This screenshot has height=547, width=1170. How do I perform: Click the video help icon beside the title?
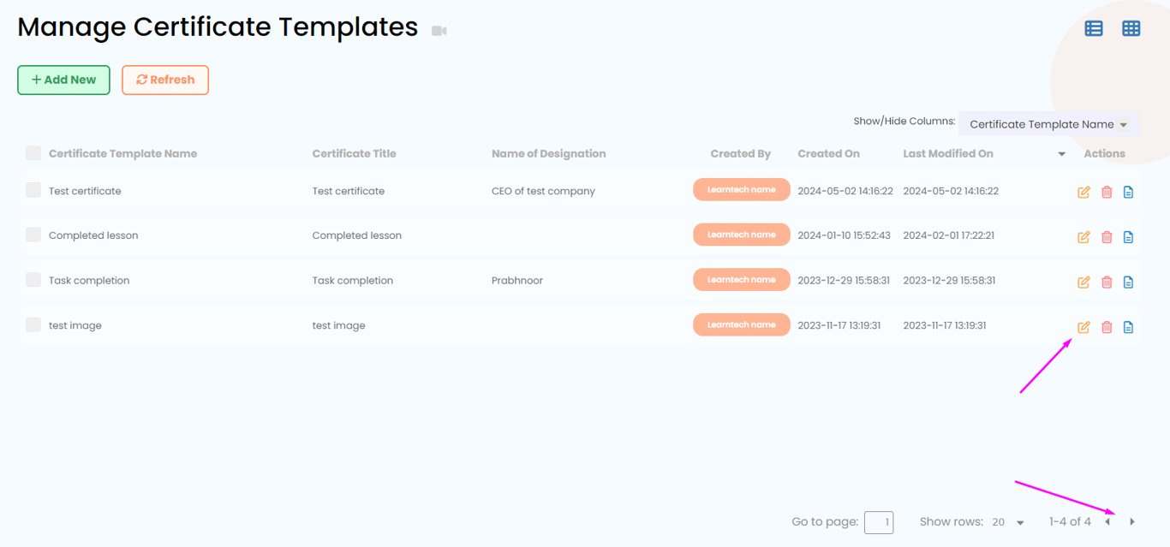(439, 31)
